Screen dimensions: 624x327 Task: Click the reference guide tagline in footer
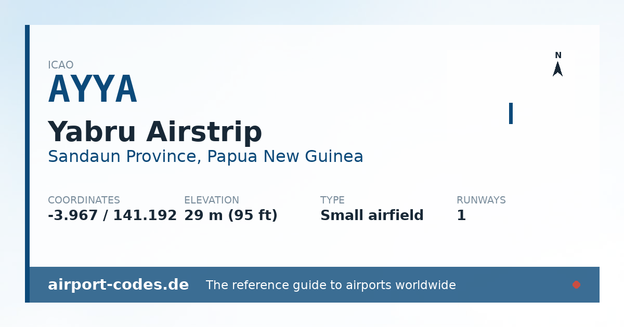pyautogui.click(x=331, y=285)
